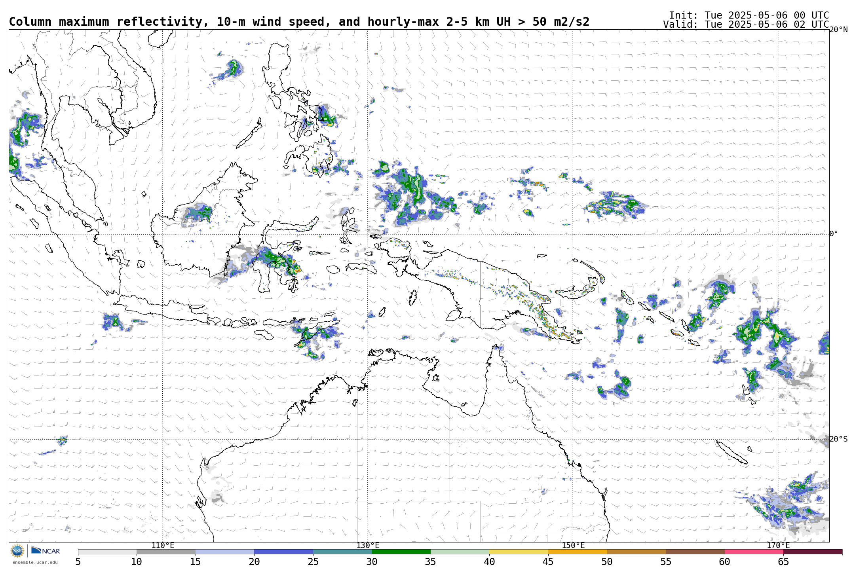Click the colorbar value 15 label
This screenshot has height=567, width=855.
[196, 562]
